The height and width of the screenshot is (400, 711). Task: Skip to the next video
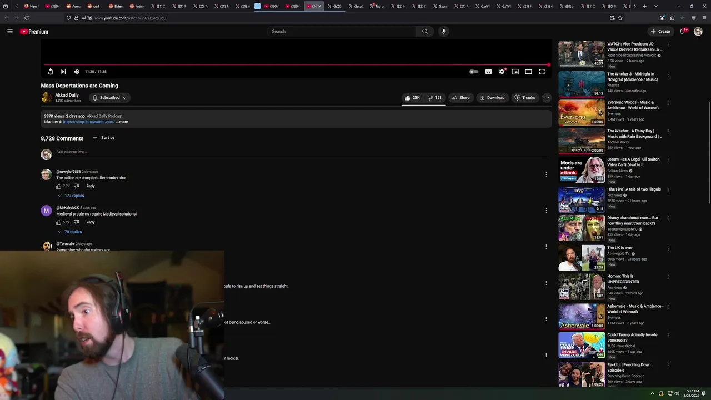(x=63, y=72)
